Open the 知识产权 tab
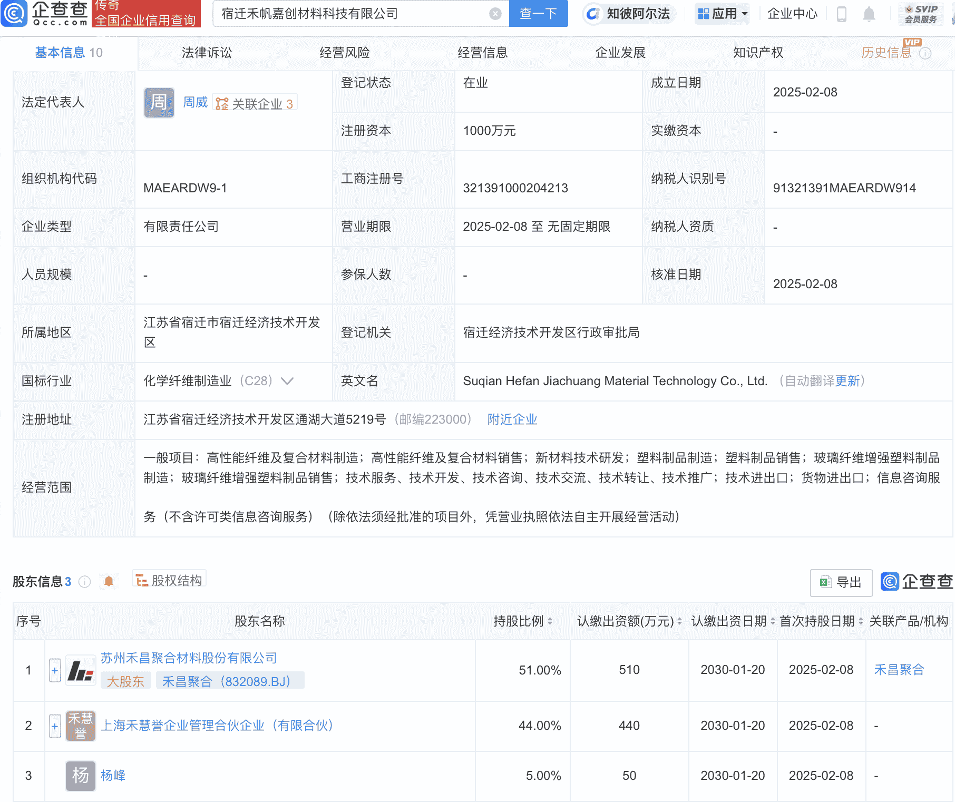Image resolution: width=955 pixels, height=802 pixels. 757,52
